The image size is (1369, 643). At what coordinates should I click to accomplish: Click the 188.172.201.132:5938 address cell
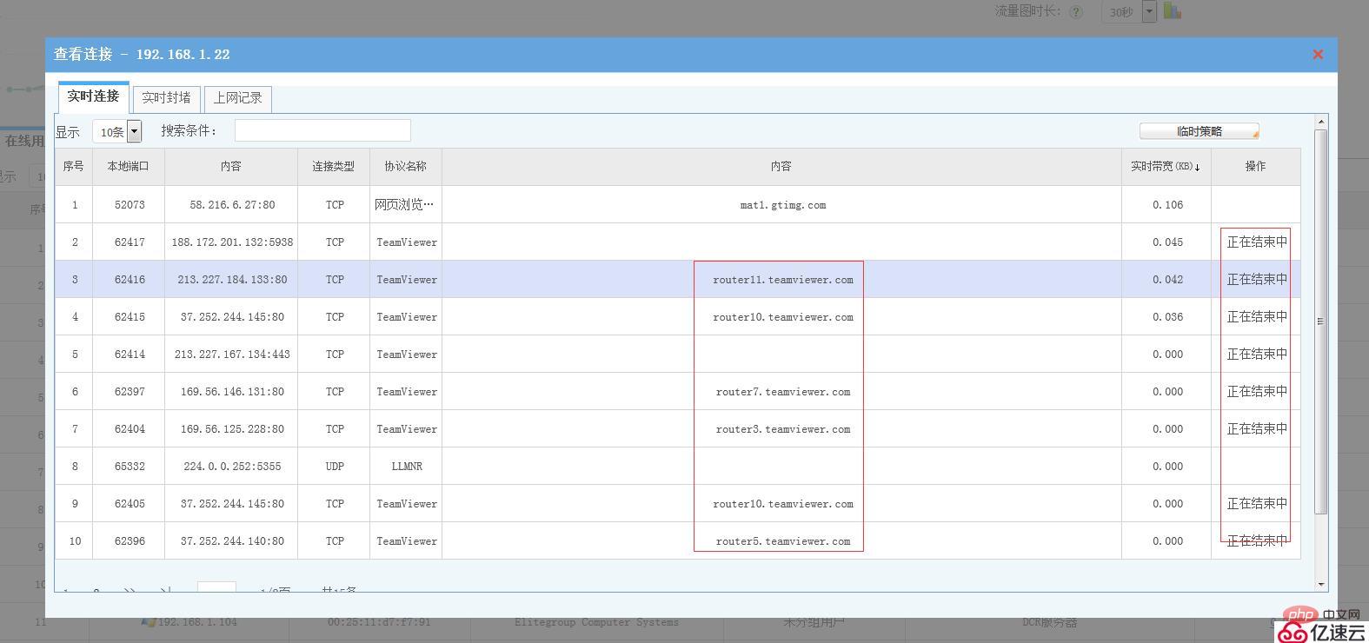click(232, 242)
